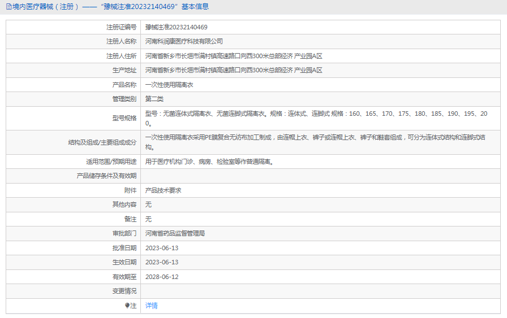Viewport: 507px width, 318px height.
Task: Click the 变更情况 label
Action: click(x=124, y=291)
